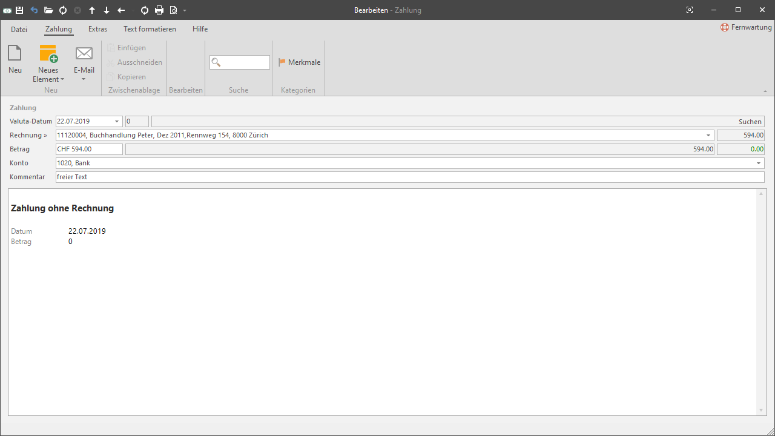
Task: Open Fernwartung remote support
Action: pyautogui.click(x=746, y=27)
